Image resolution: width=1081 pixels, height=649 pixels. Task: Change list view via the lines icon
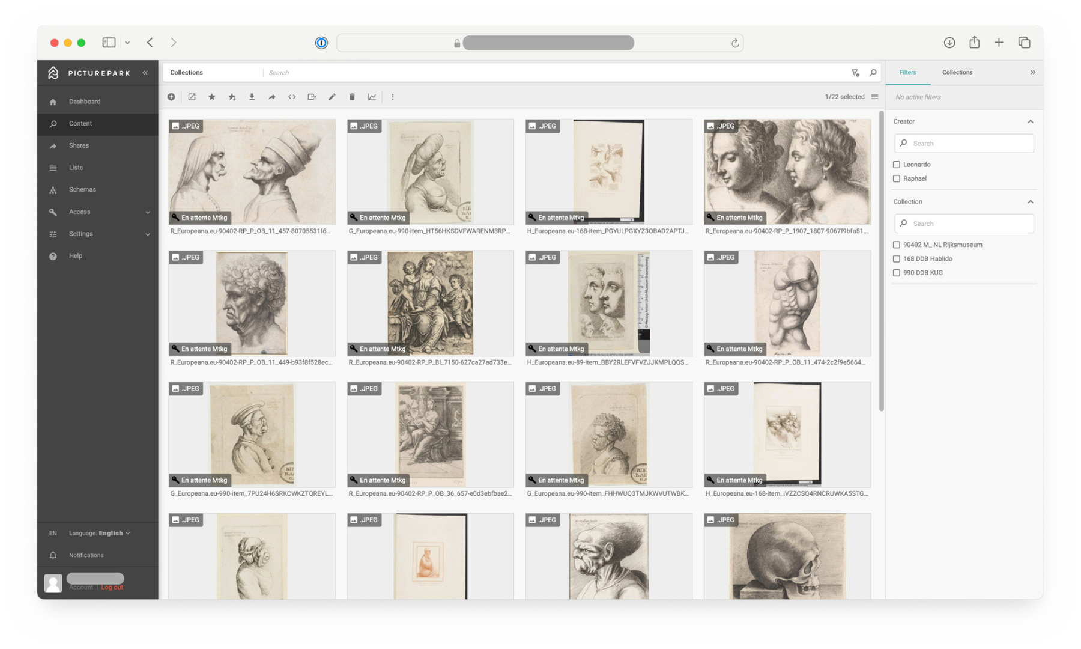874,97
